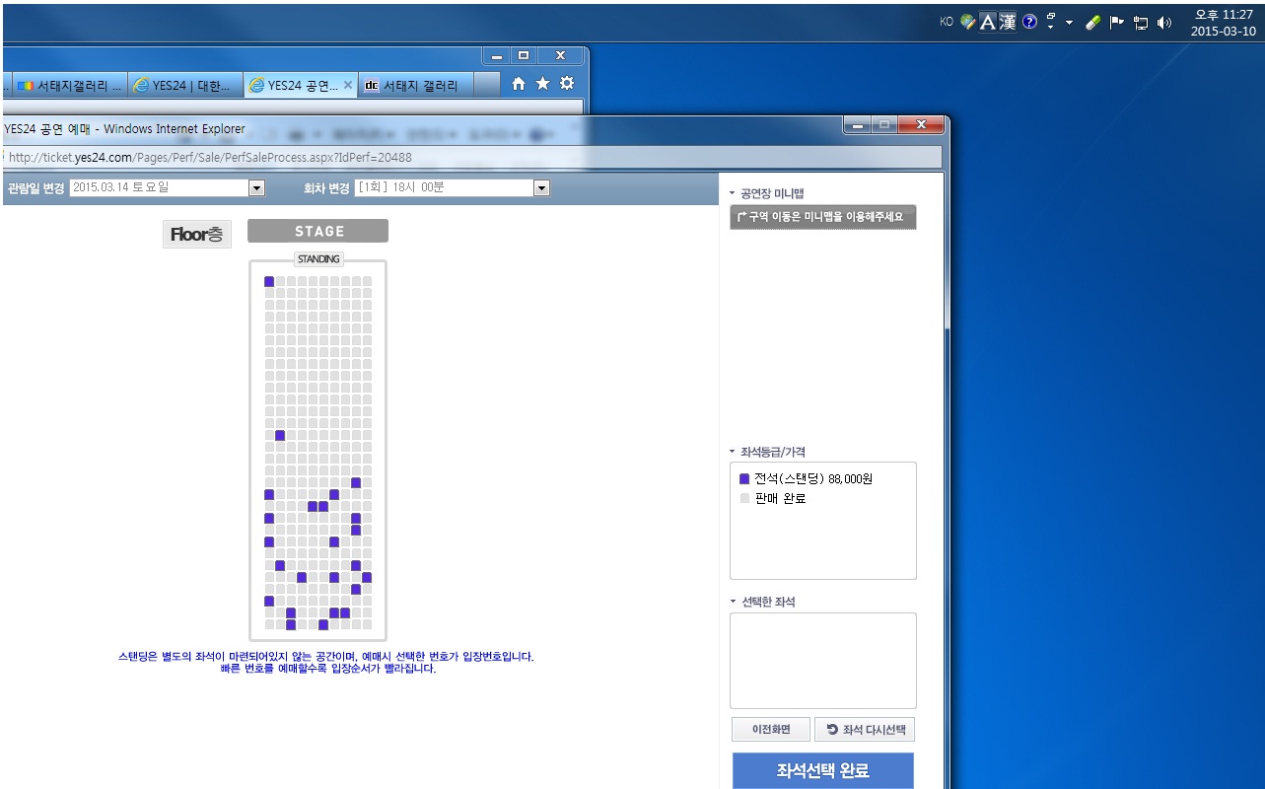1265x789 pixels.
Task: Select the lone purple seat mid-grid
Action: click(280, 436)
